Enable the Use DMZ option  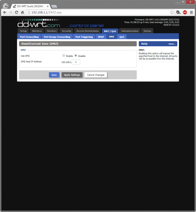click(64, 56)
